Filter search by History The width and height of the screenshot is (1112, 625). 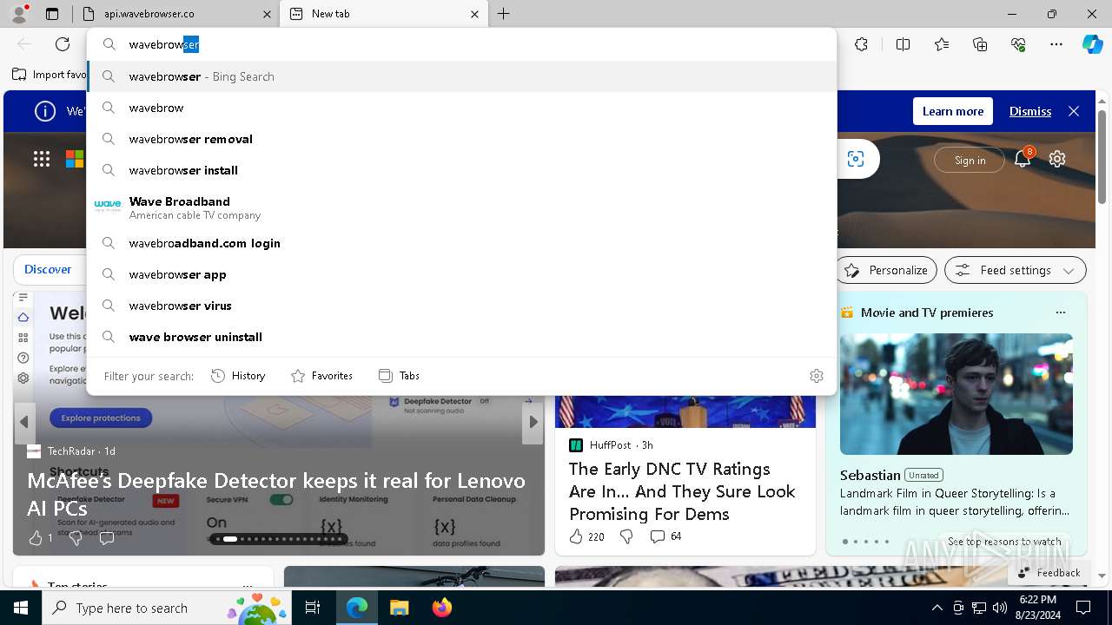pos(238,376)
